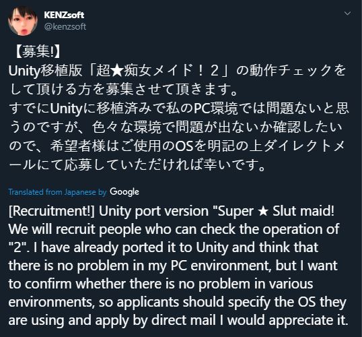Expand the tweet options chevron
The height and width of the screenshot is (337, 362).
point(347,13)
